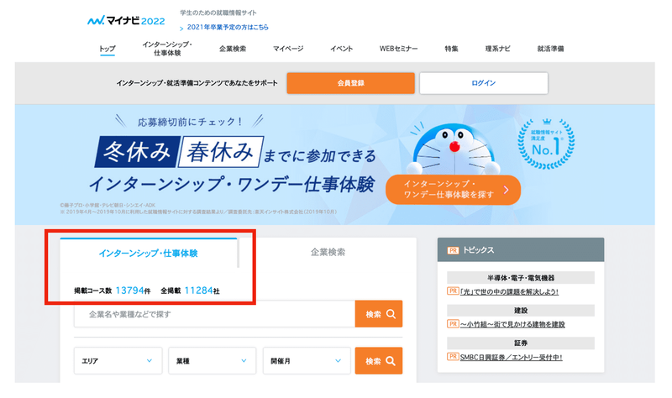Click the PR icon in トピックス header

pyautogui.click(x=453, y=250)
